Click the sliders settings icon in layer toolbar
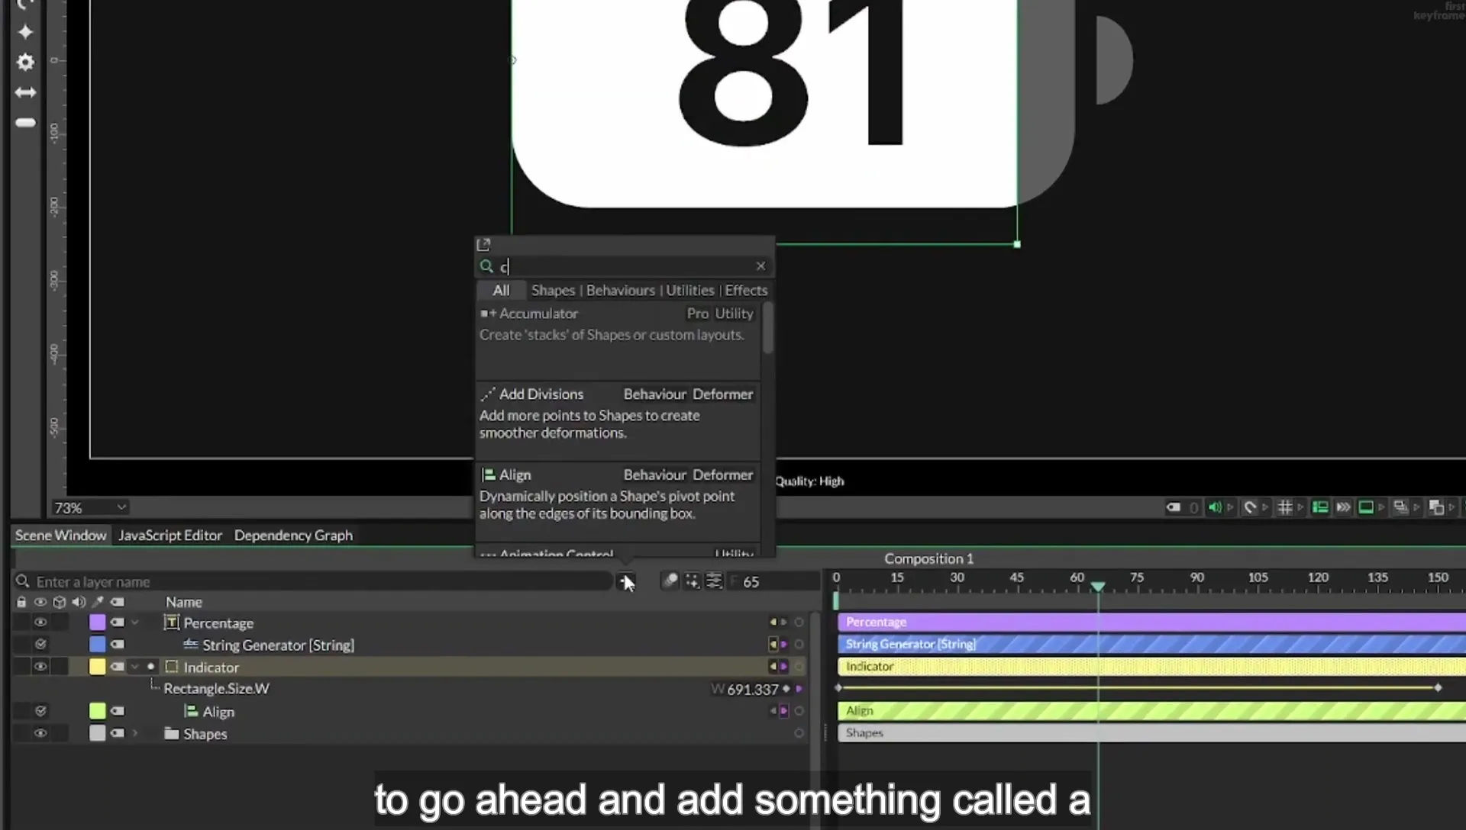 (714, 581)
